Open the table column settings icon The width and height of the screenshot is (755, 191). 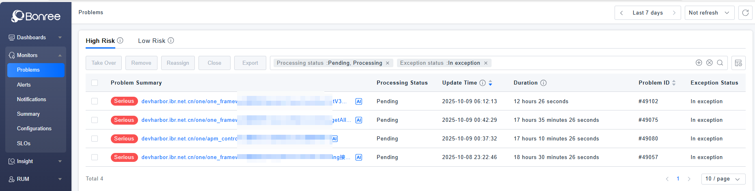[738, 63]
